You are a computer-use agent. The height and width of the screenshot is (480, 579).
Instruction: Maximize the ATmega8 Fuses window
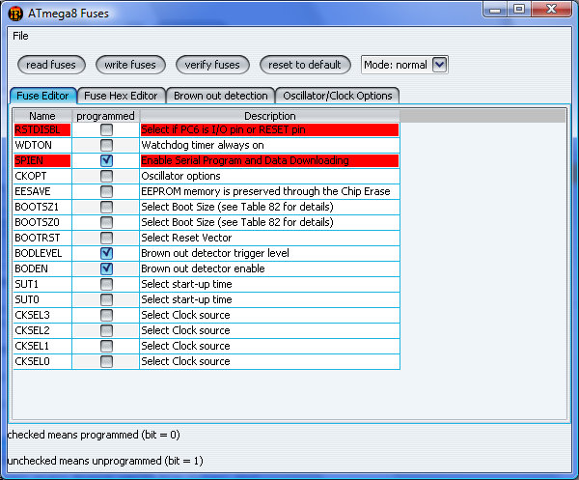519,10
